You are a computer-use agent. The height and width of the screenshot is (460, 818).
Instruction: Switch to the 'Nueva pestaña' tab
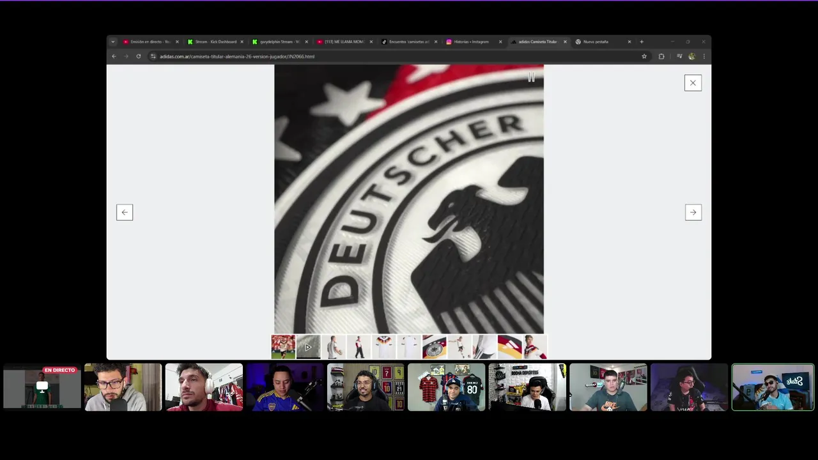click(x=603, y=42)
